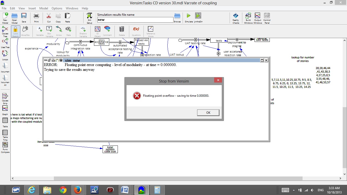Select the Move/Size hand tool
The height and width of the screenshot is (195, 347).
tap(25, 31)
